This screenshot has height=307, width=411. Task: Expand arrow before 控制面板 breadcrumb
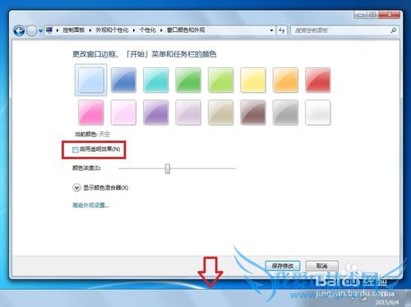[x=58, y=30]
